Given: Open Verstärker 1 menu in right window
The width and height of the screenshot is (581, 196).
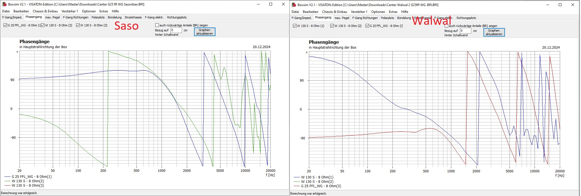Looking at the screenshot, I should coord(359,12).
